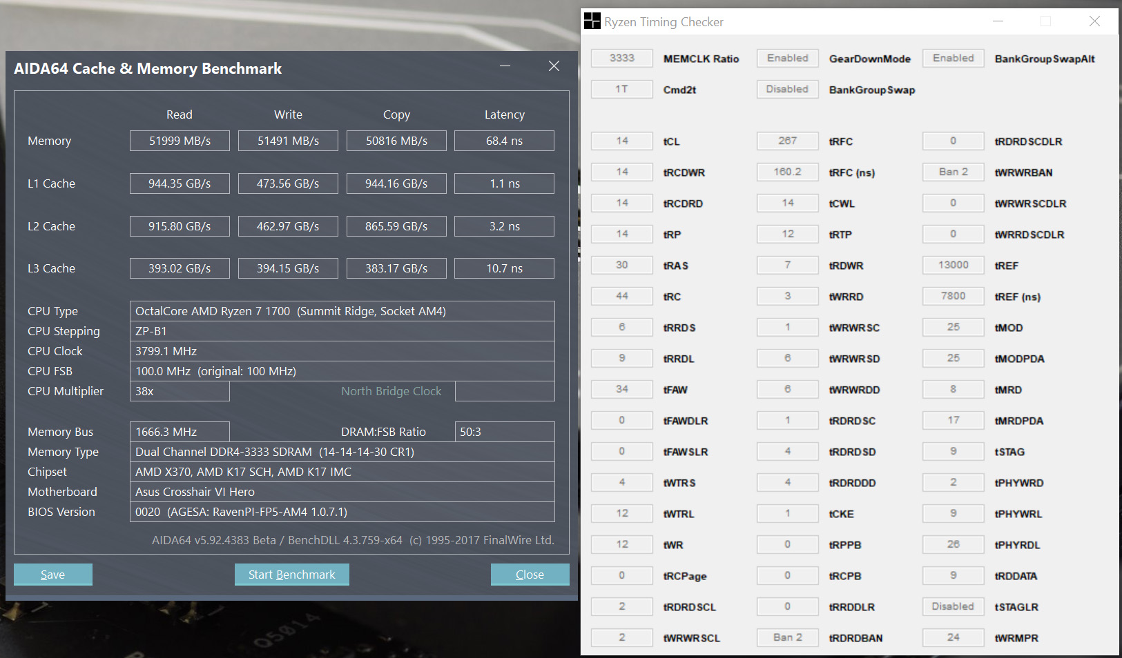The width and height of the screenshot is (1122, 658).
Task: Click the Memory Bus field 1666.3 MHz
Action: [x=180, y=432]
